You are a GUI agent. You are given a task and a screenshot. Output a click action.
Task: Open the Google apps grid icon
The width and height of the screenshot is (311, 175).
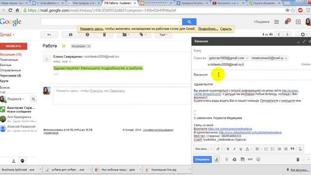[x=276, y=22]
